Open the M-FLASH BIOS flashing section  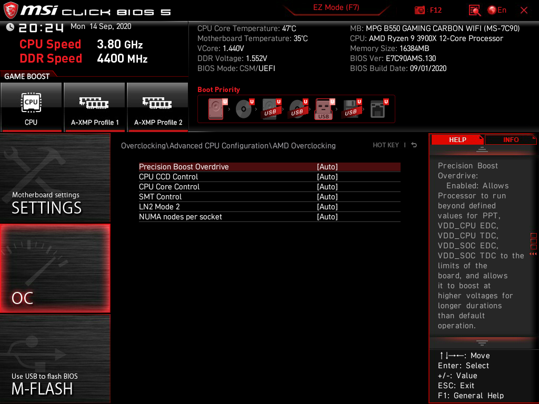(x=55, y=359)
